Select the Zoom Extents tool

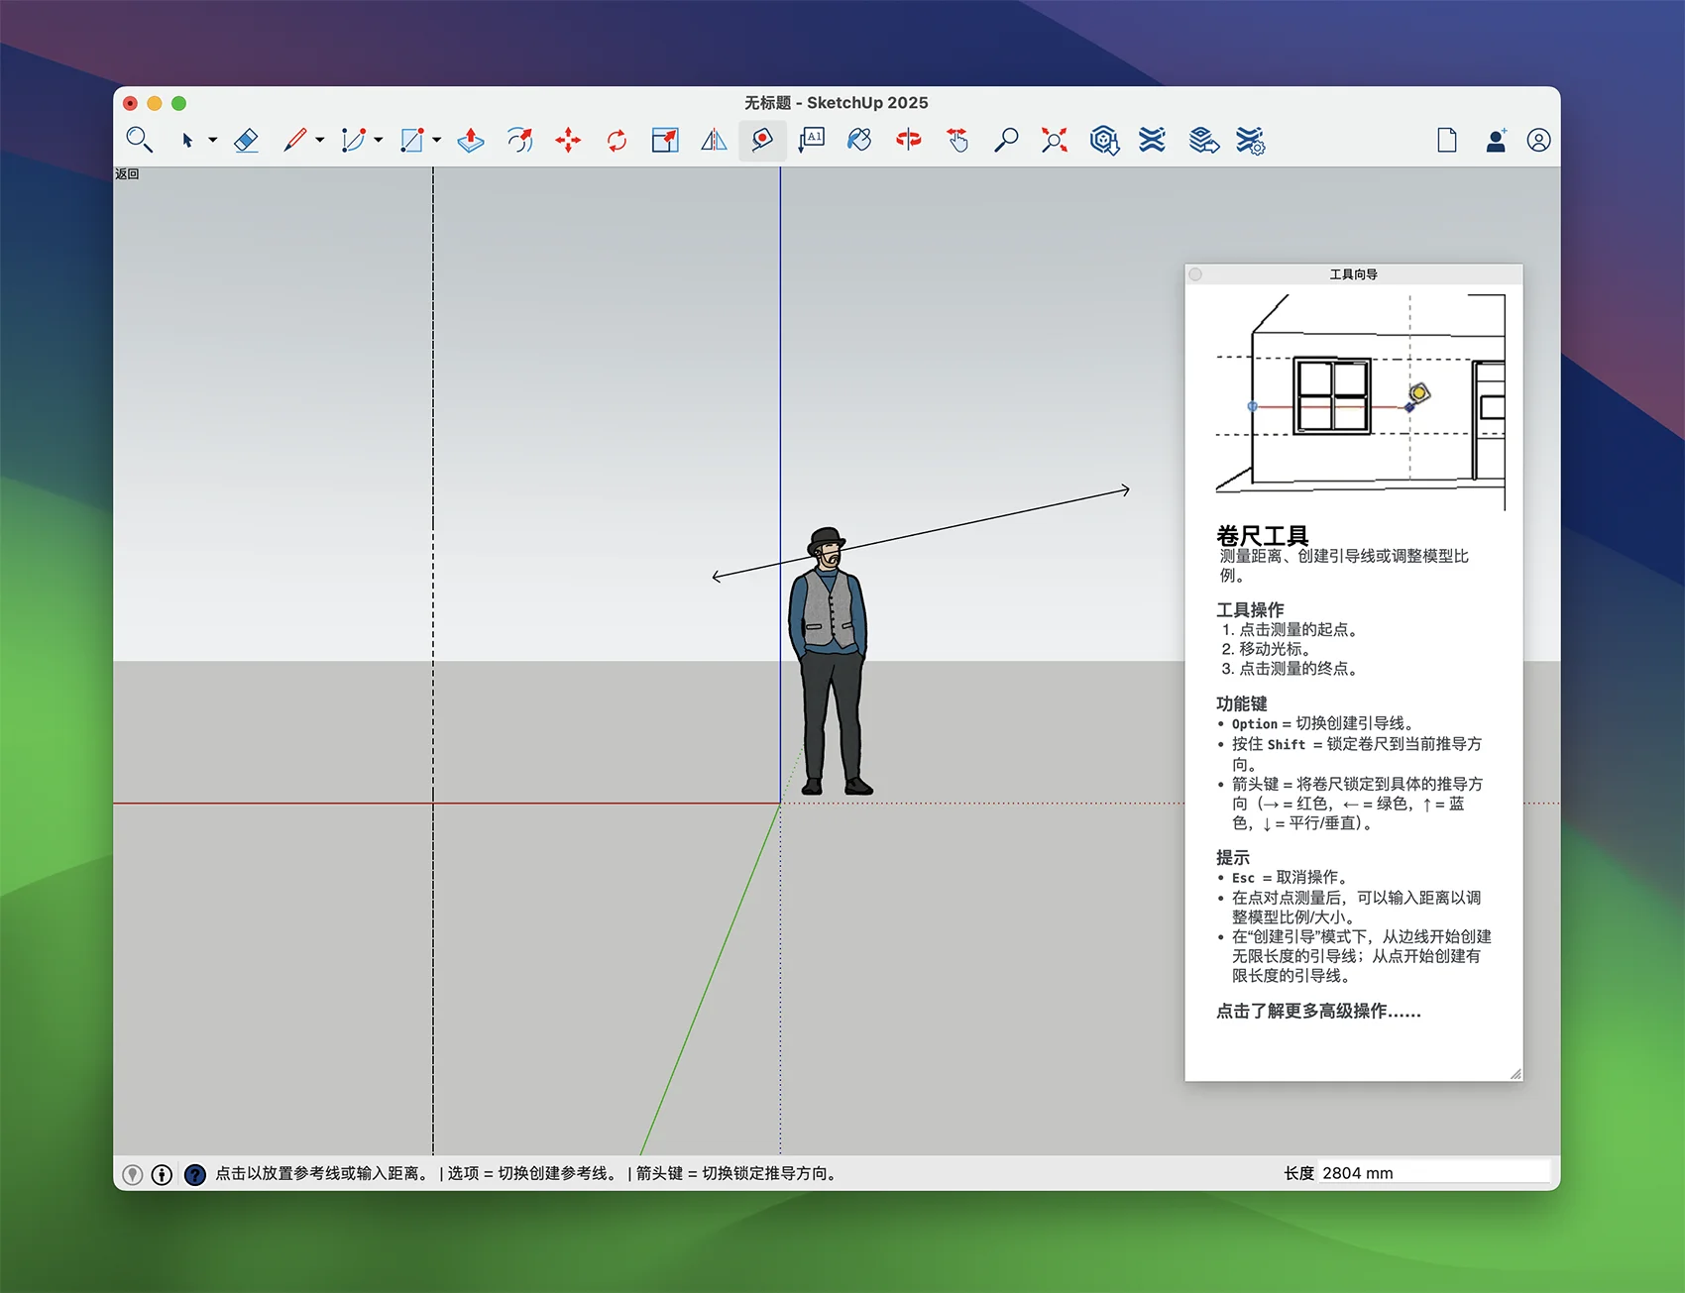(1055, 140)
